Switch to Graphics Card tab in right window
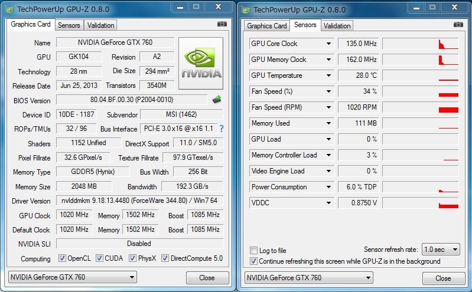472x292 pixels. tap(266, 26)
